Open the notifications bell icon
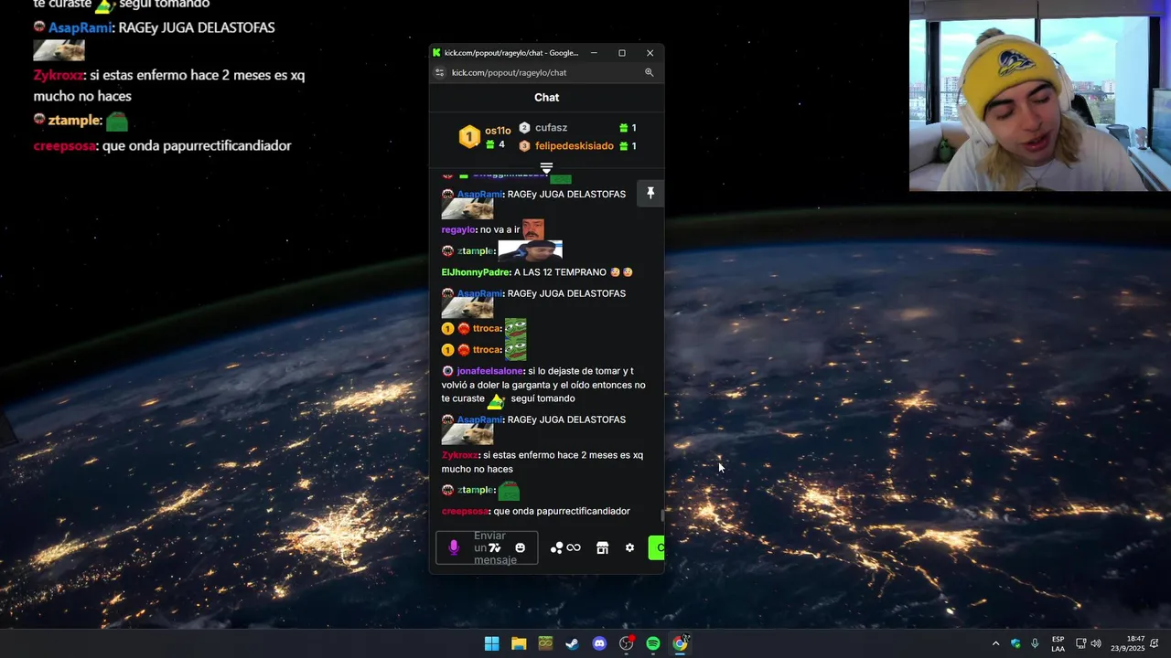The width and height of the screenshot is (1171, 658). click(x=1155, y=643)
